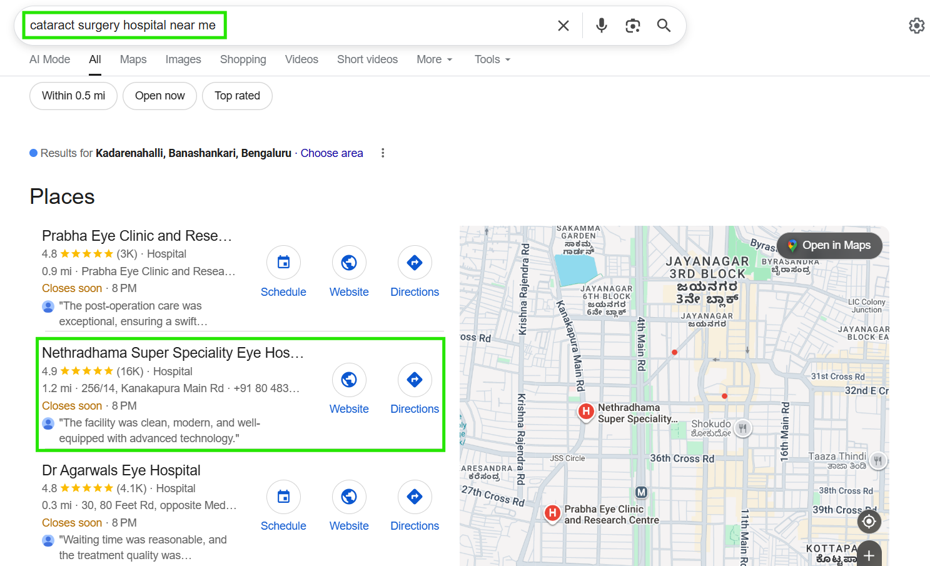Click the Choose area link

(x=331, y=153)
